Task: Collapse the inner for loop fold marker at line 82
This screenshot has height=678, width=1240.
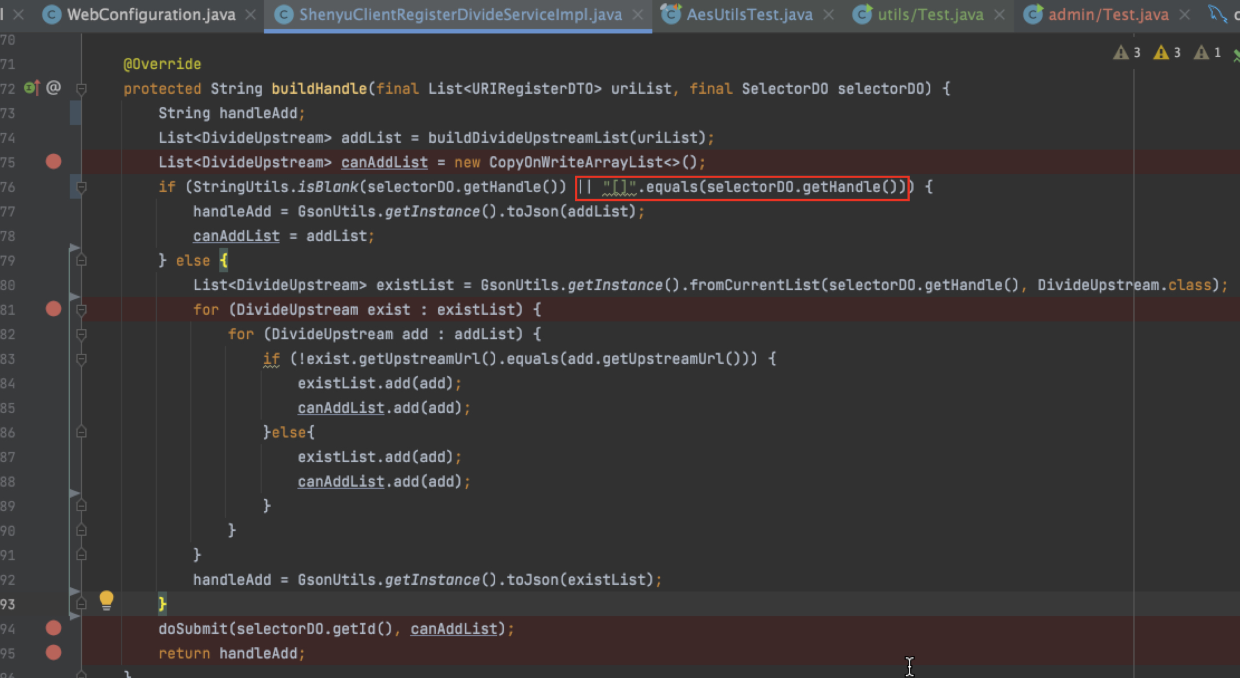Action: point(81,334)
